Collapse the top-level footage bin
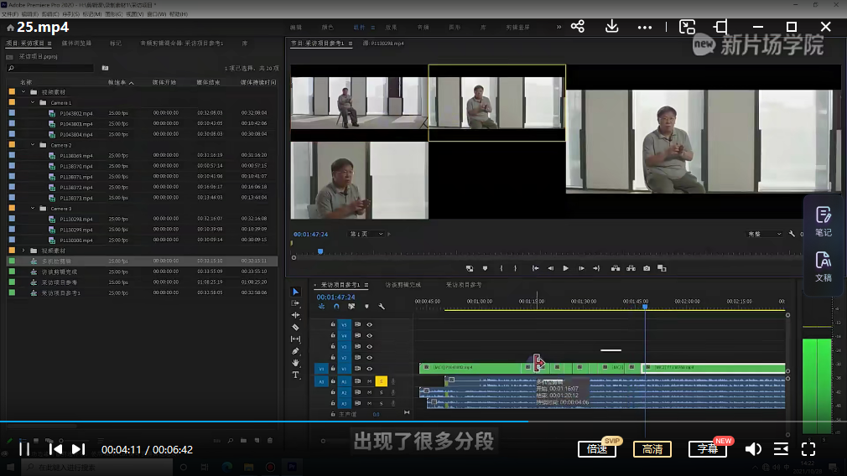The height and width of the screenshot is (476, 847). pyautogui.click(x=23, y=91)
